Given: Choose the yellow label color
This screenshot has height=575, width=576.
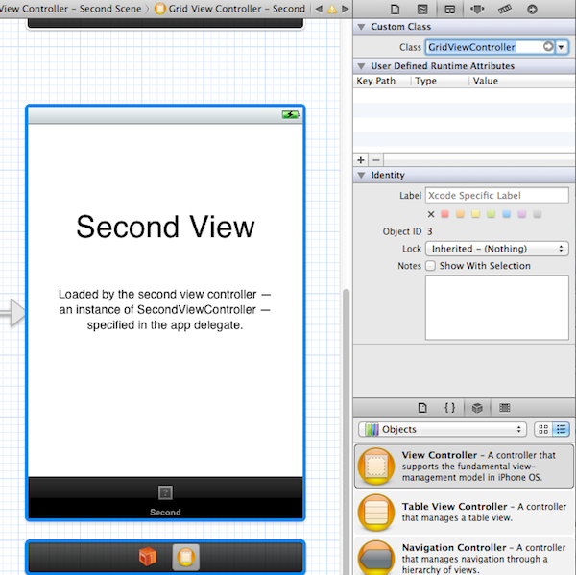Looking at the screenshot, I should [476, 214].
